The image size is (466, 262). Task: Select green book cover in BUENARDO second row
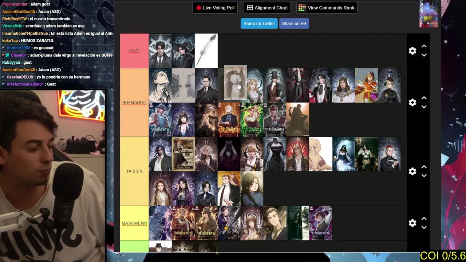[x=252, y=120]
